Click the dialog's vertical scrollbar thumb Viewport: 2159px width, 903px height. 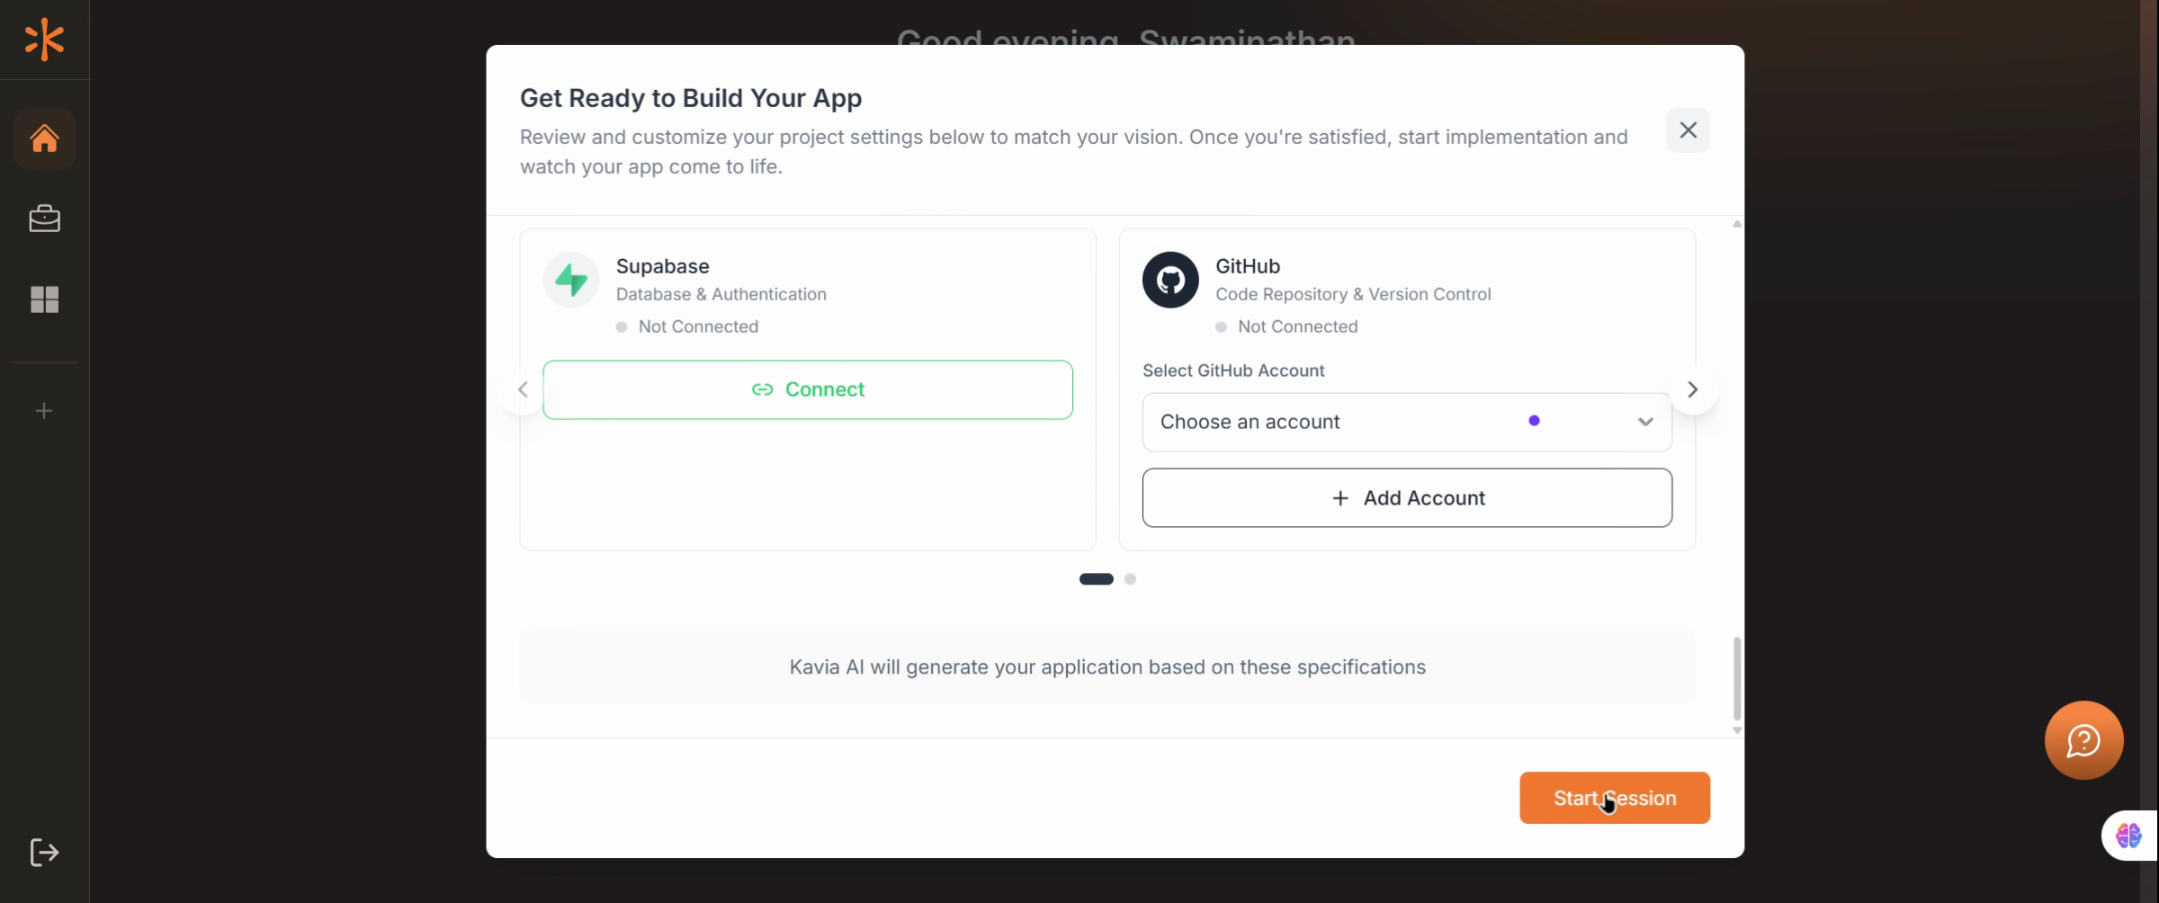1736,679
